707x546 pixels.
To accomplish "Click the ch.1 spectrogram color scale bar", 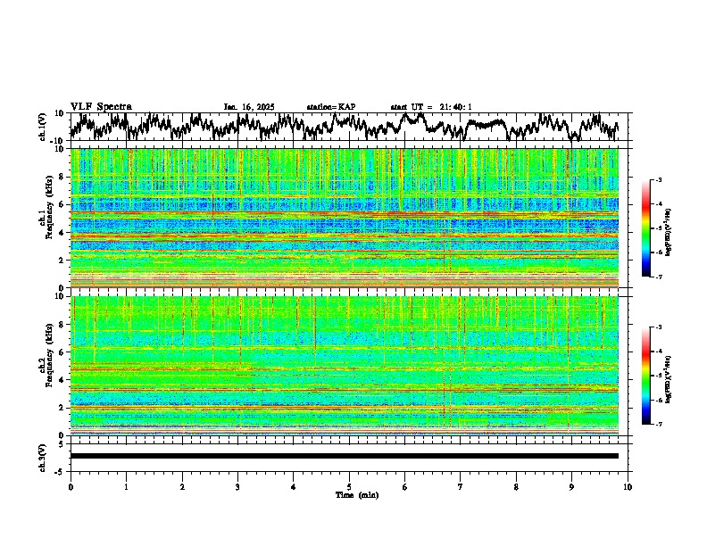I will point(645,228).
